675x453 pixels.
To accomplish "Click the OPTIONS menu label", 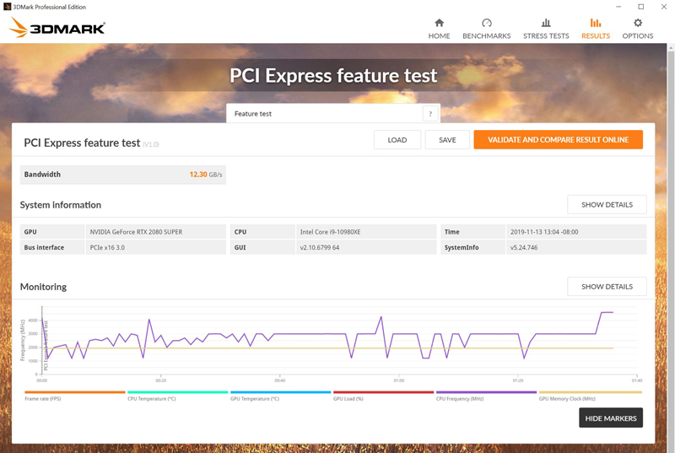I will tap(638, 36).
